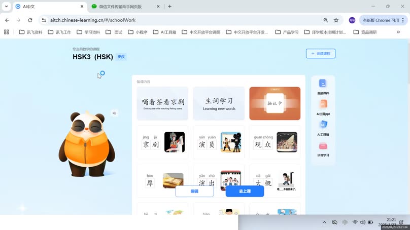Close the AI中文 tab
Viewport: 410px width, 230px height.
coord(82,7)
